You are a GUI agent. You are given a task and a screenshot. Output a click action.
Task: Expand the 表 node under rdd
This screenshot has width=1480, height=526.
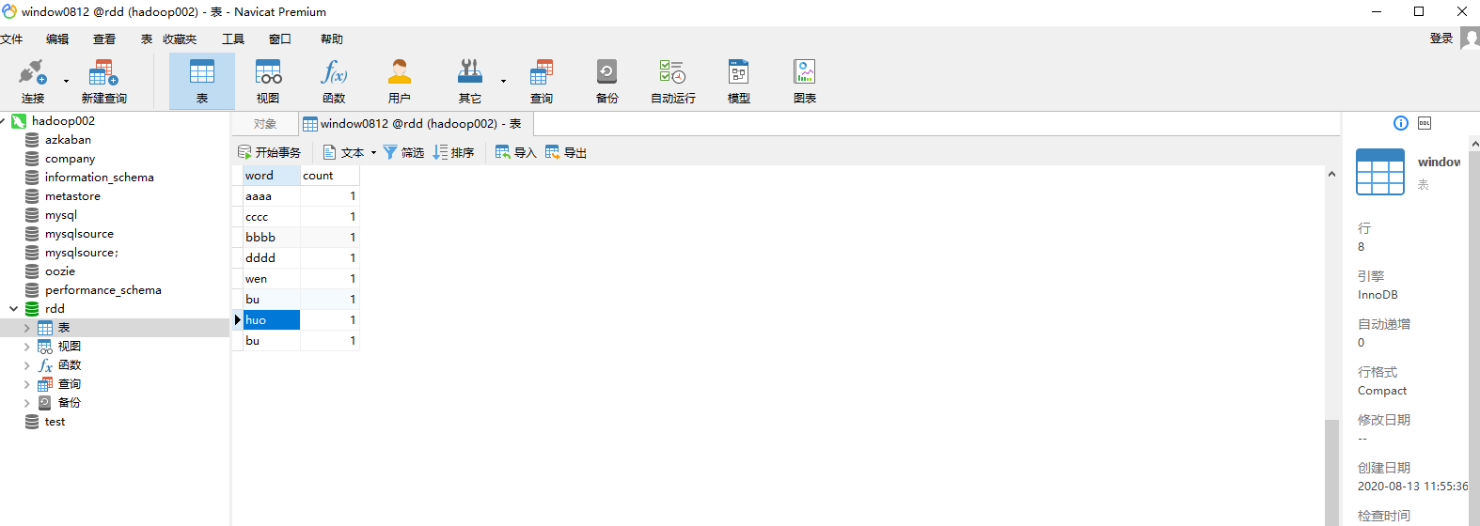[x=26, y=328]
